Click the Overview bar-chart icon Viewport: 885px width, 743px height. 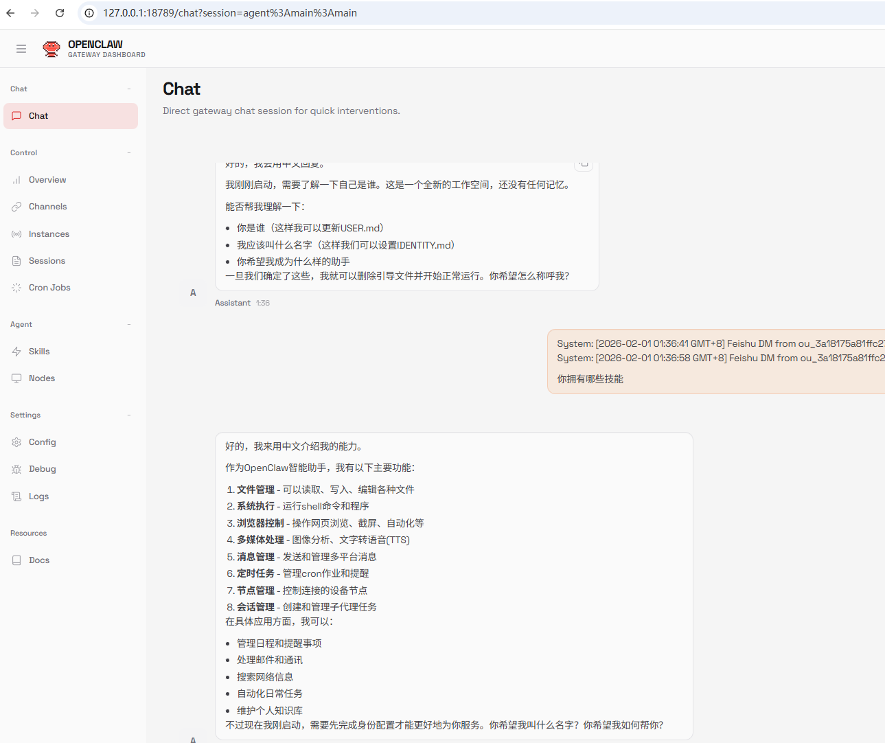(16, 180)
